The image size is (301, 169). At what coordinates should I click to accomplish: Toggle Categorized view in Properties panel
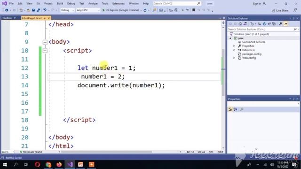(230, 109)
